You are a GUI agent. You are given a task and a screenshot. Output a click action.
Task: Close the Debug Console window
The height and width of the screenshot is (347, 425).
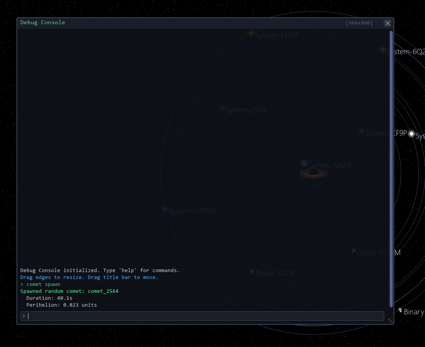point(388,23)
